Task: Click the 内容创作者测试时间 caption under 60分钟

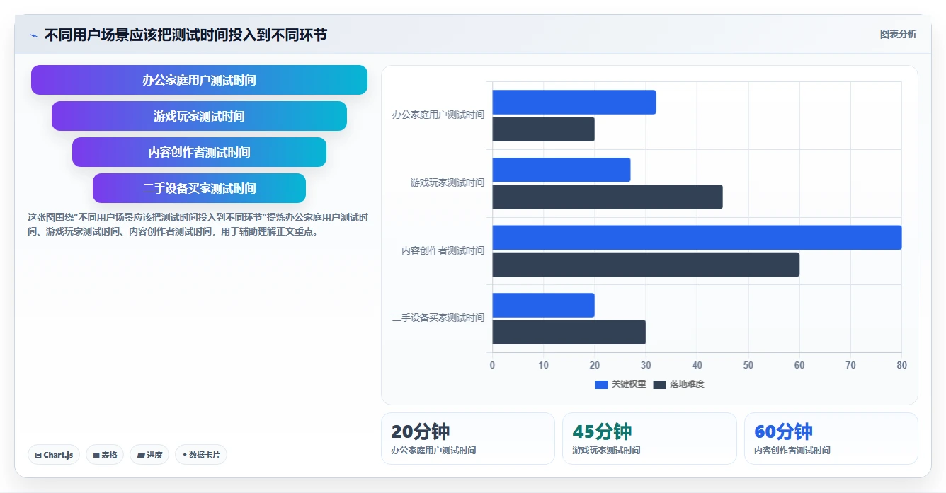Action: point(792,451)
